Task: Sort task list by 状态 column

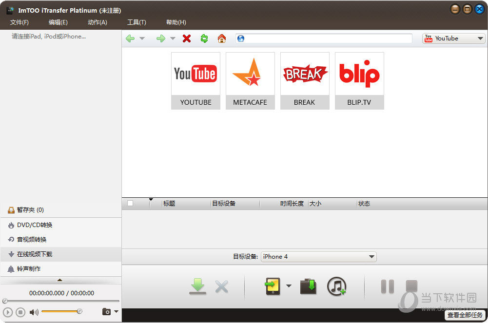Action: click(x=364, y=204)
